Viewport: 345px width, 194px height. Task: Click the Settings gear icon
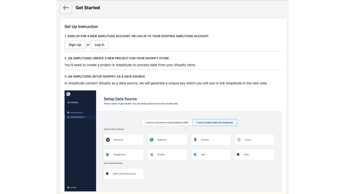click(x=68, y=188)
